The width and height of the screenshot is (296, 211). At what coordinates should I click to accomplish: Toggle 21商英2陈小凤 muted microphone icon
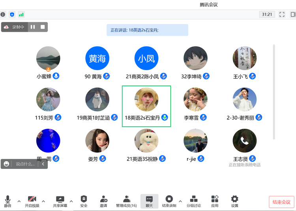pyautogui.click(x=163, y=76)
